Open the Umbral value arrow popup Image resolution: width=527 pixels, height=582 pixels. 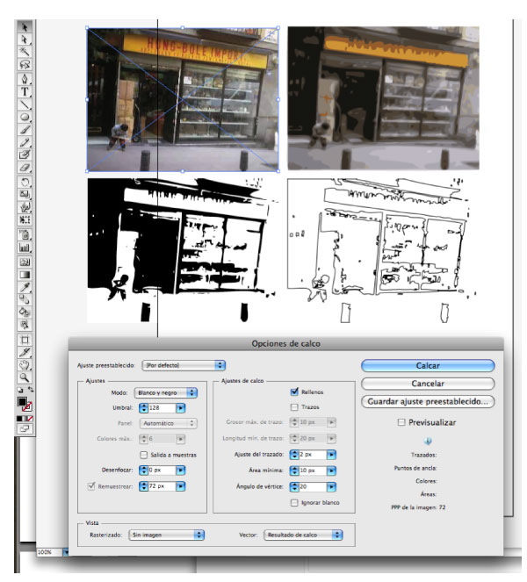(180, 408)
